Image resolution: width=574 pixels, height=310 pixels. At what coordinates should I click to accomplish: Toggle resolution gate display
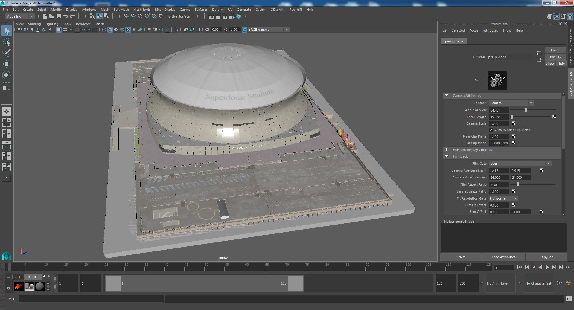pyautogui.click(x=71, y=30)
